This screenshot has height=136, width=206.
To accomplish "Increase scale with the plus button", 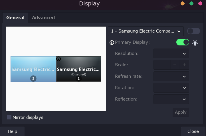I will pos(184,65).
